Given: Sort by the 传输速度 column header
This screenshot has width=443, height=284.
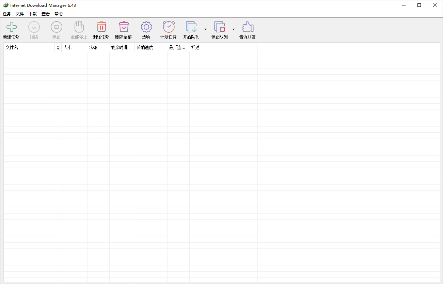Looking at the screenshot, I should (151, 48).
